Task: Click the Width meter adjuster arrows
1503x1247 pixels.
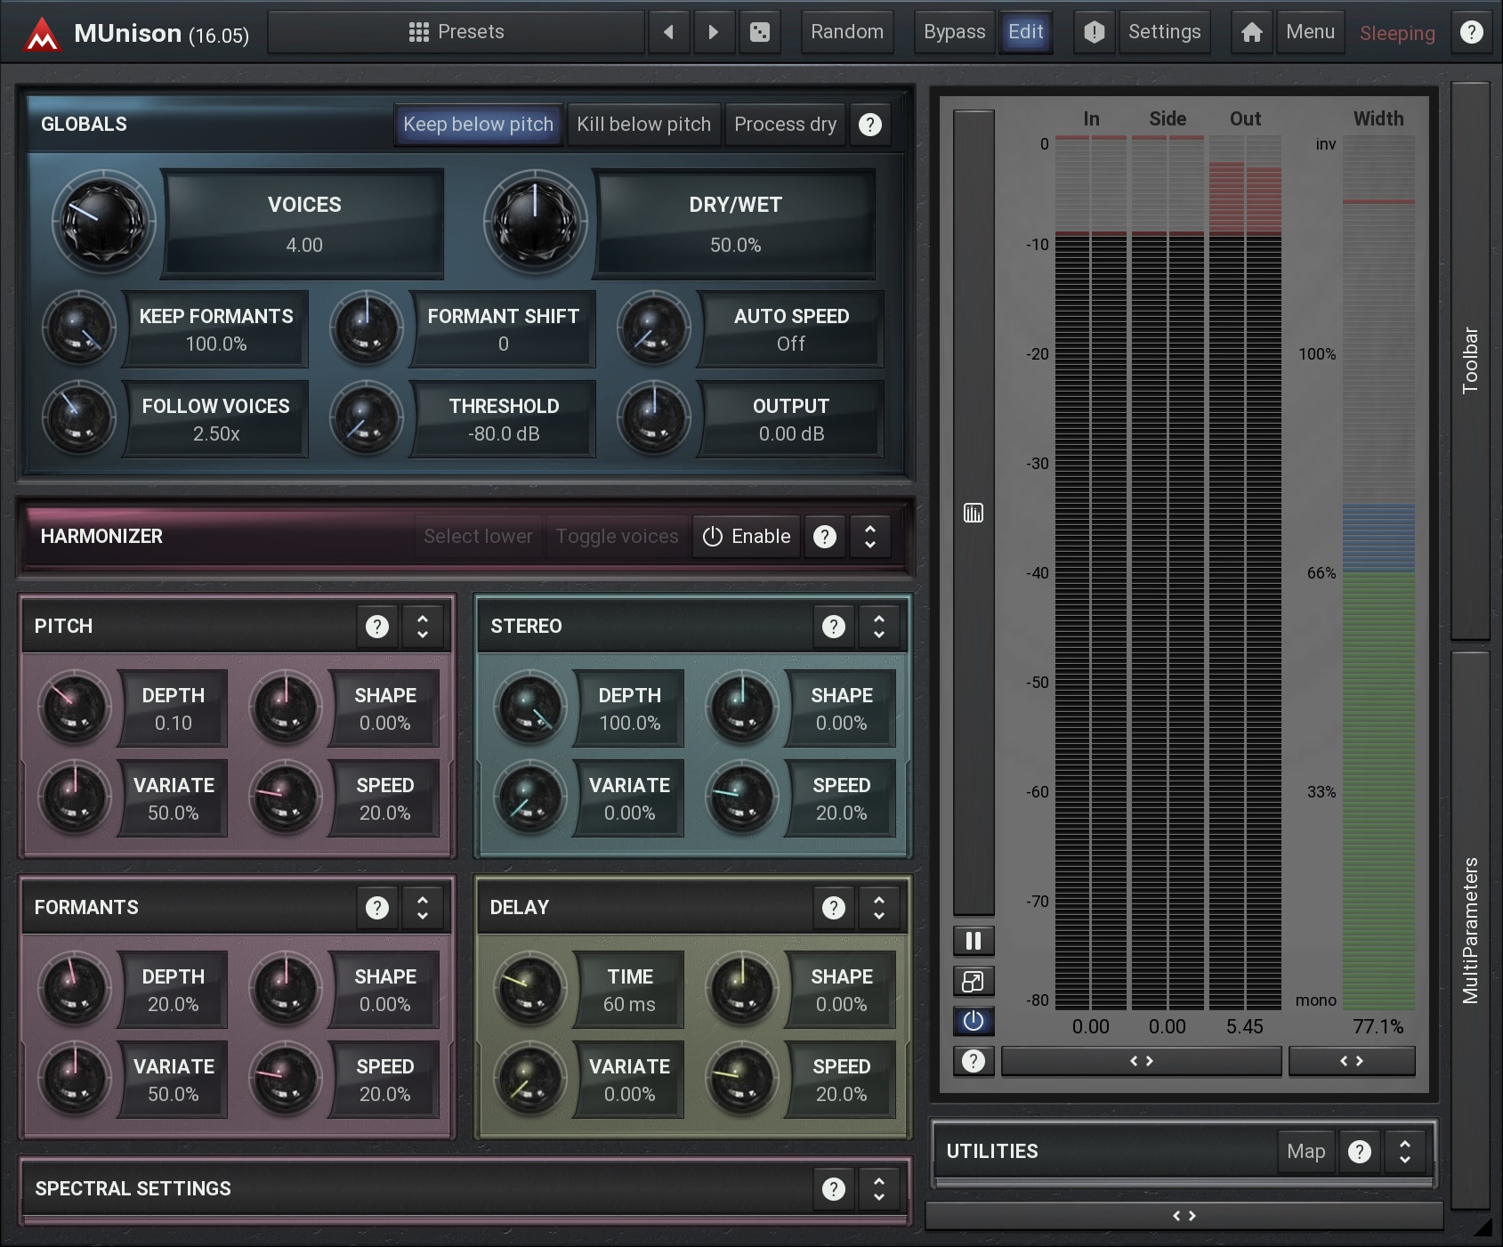Action: pos(1352,1061)
